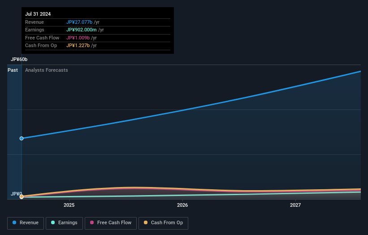This screenshot has width=368, height=235.
Task: Click the Earnings row label in tooltip
Action: point(35,30)
